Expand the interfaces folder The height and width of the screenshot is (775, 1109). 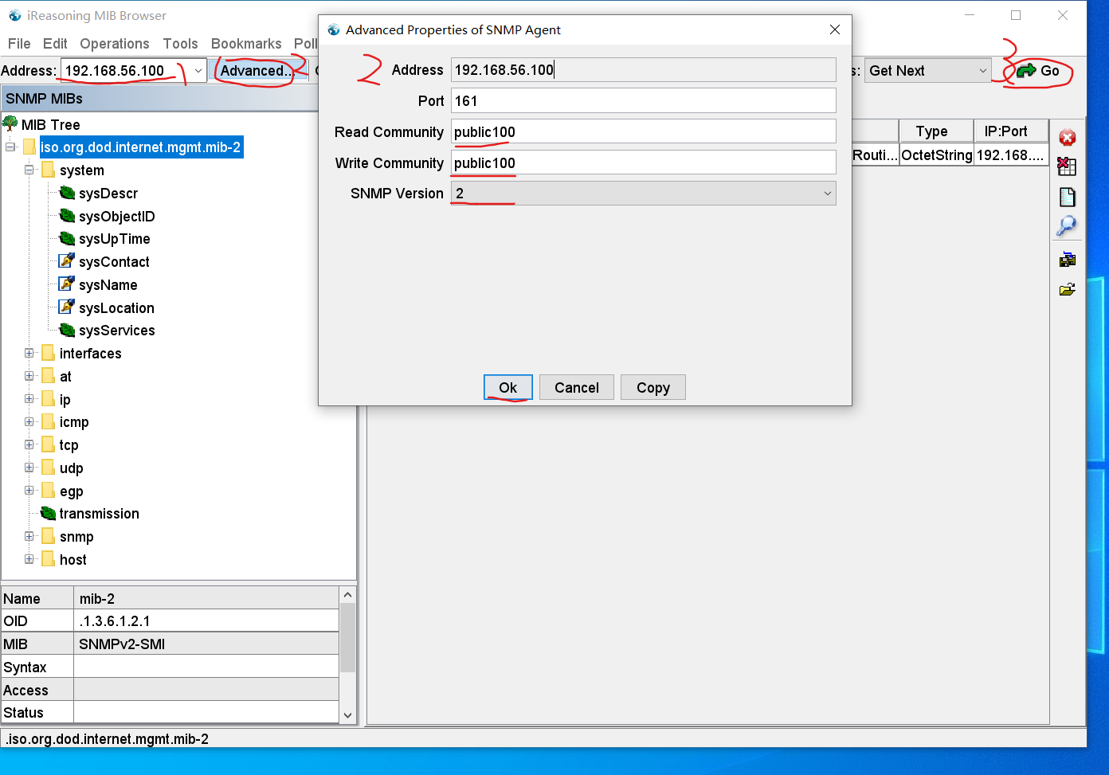pos(29,353)
